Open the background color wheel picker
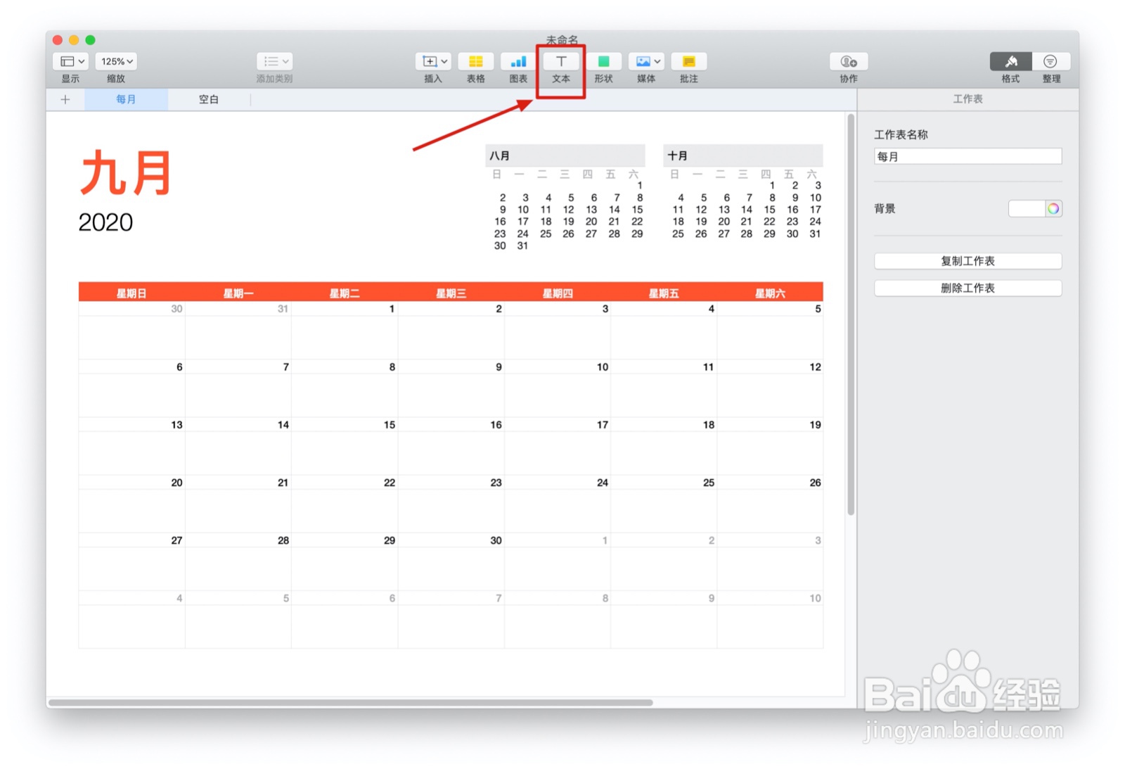 tap(1053, 208)
